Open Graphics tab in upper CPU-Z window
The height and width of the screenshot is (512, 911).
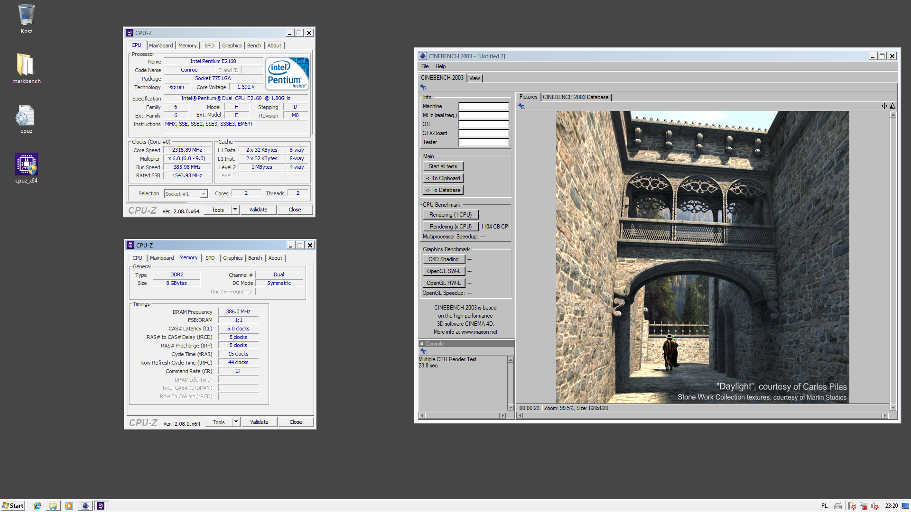(232, 46)
